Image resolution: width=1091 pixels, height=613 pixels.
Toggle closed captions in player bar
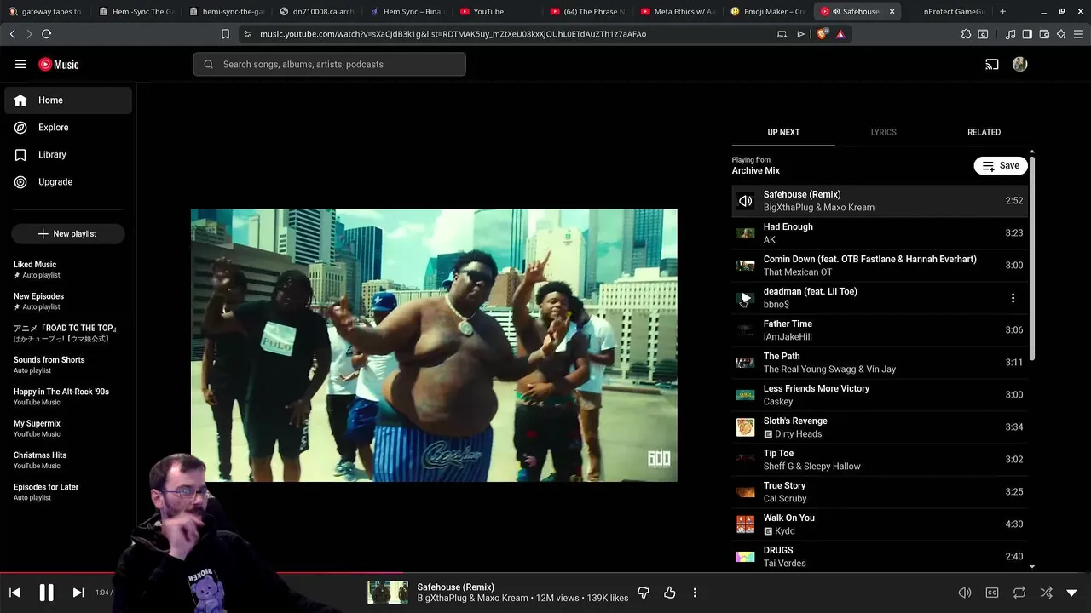[992, 593]
